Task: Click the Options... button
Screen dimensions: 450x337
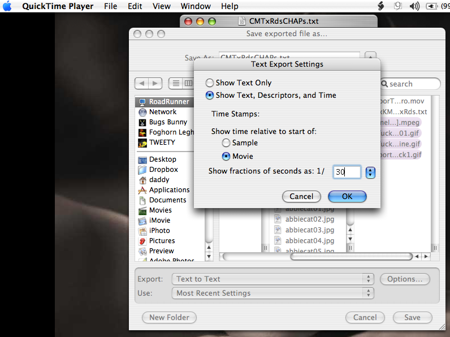Action: (x=405, y=279)
